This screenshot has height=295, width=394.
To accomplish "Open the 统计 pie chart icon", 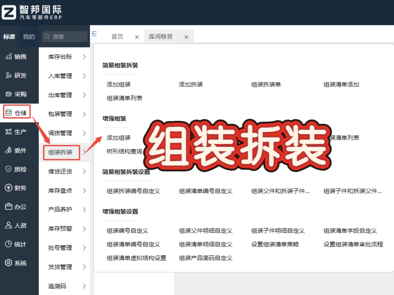I will pyautogui.click(x=8, y=244).
